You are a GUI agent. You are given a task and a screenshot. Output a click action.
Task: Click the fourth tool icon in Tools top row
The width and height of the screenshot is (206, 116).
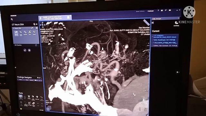point(33,97)
